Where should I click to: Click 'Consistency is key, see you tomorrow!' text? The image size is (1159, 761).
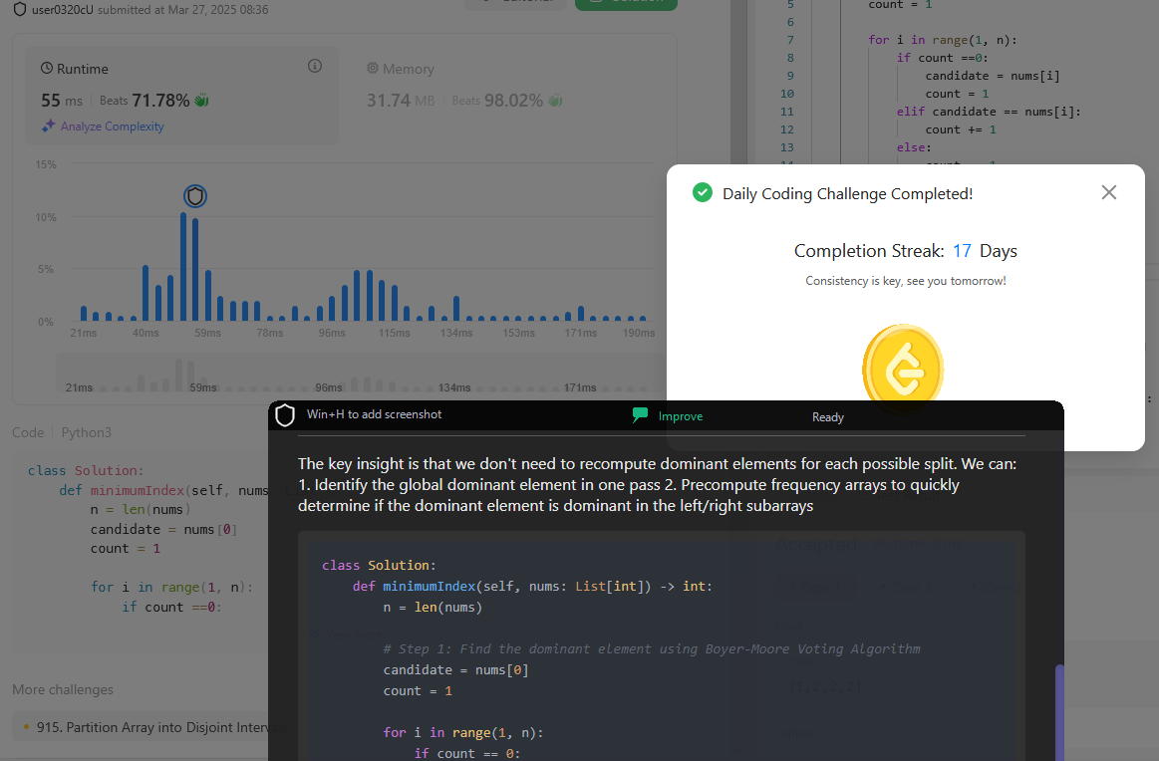906,281
